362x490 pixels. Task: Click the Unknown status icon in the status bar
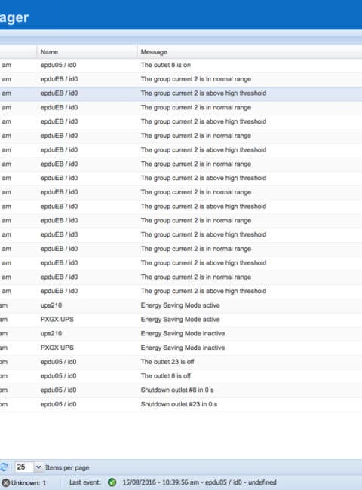[6, 482]
